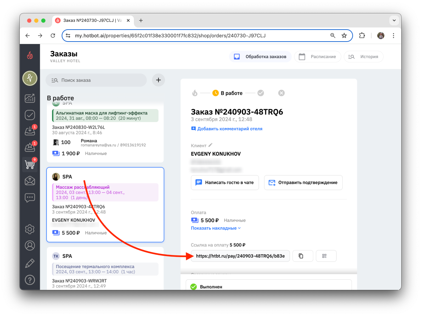The height and width of the screenshot is (316, 421).
Task: Switch to 'Расписание' tab
Action: point(318,57)
